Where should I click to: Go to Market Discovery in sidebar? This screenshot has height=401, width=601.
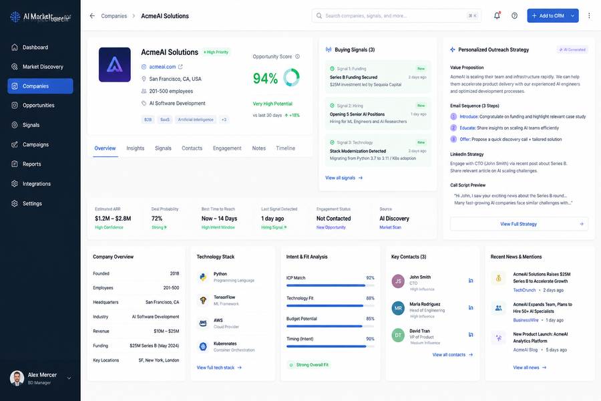pyautogui.click(x=40, y=67)
